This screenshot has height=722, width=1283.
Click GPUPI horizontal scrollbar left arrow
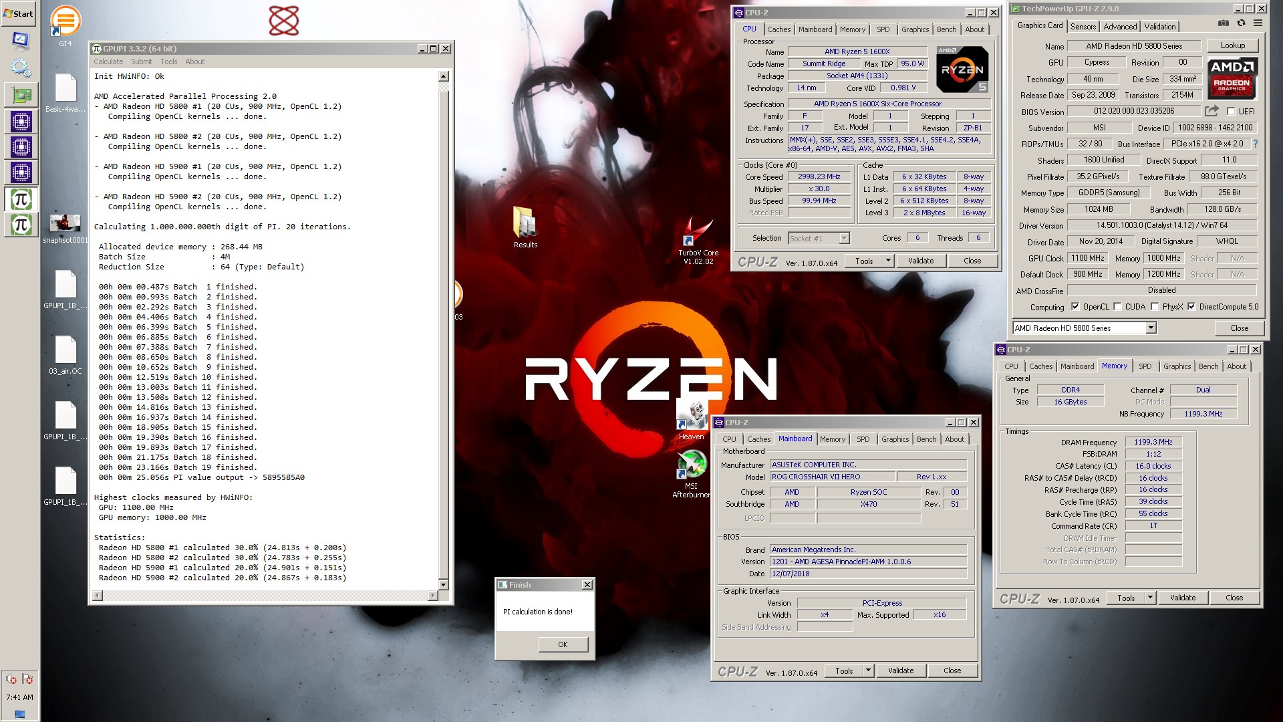pyautogui.click(x=98, y=595)
